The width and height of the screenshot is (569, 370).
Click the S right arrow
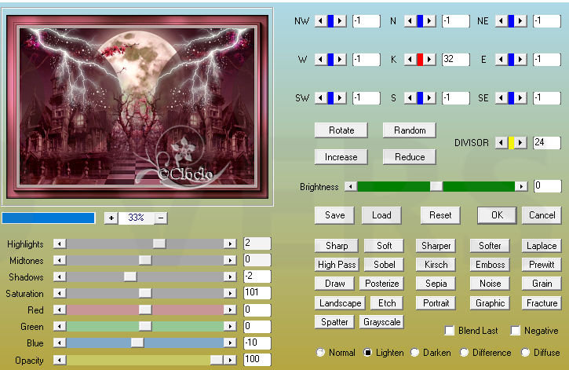point(429,97)
